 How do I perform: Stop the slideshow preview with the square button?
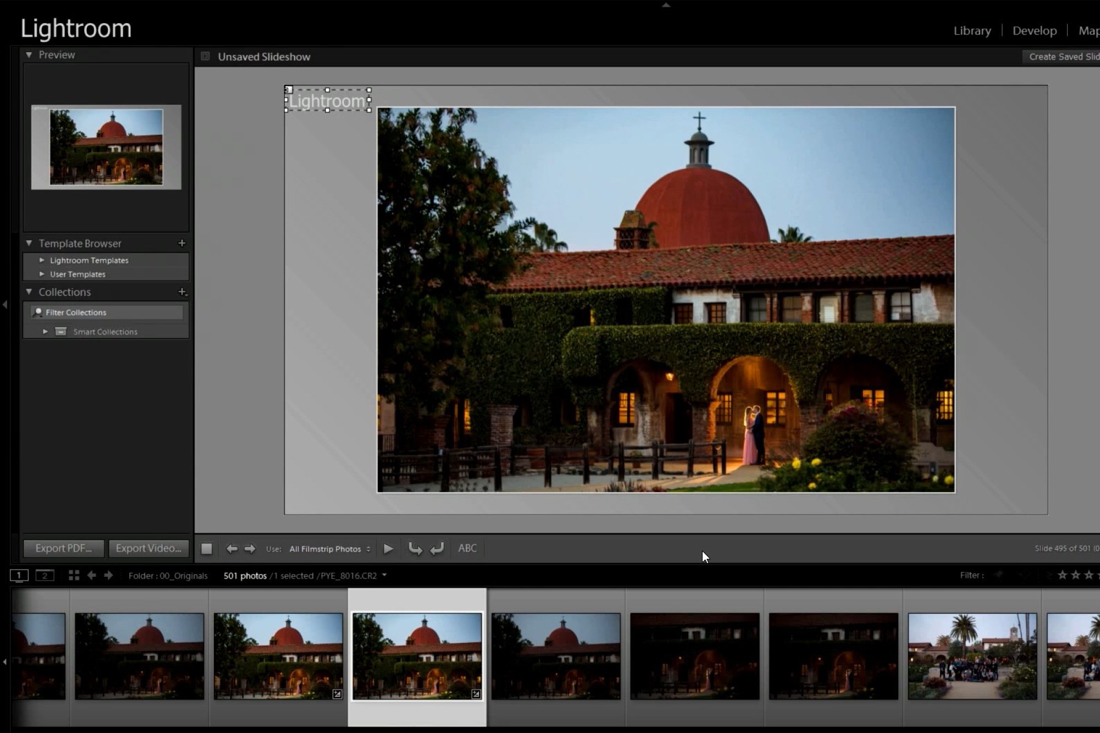206,548
